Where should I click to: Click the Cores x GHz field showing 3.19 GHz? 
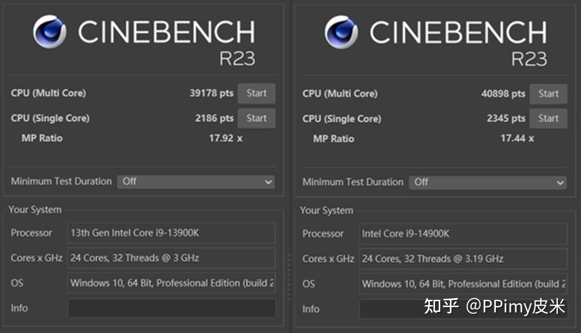point(462,259)
